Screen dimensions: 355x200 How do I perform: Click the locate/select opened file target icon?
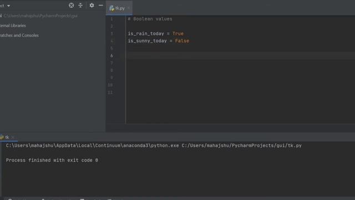click(x=72, y=5)
